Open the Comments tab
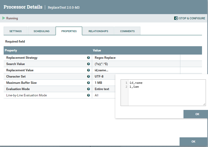Screen dimensions: 208x147 pos(127,31)
